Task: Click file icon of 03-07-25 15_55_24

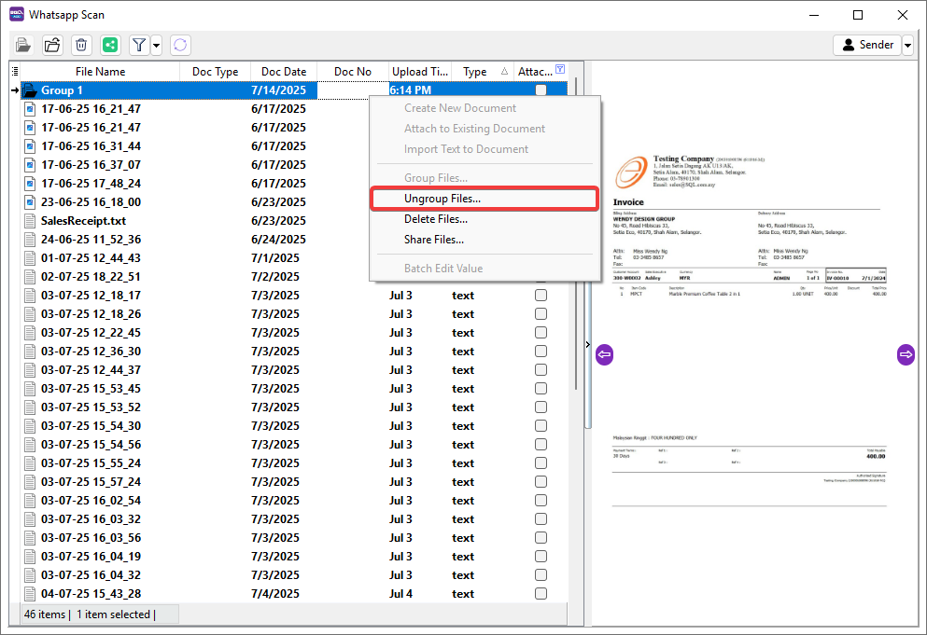Action: 30,463
